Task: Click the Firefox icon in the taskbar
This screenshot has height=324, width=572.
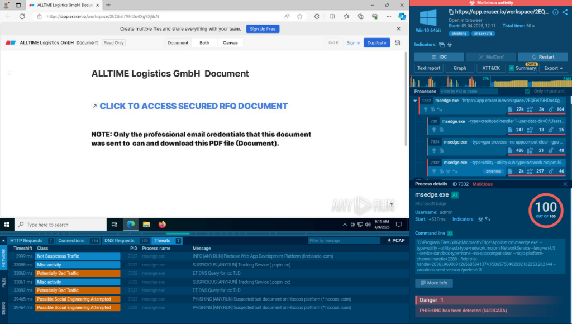Action: tap(162, 225)
